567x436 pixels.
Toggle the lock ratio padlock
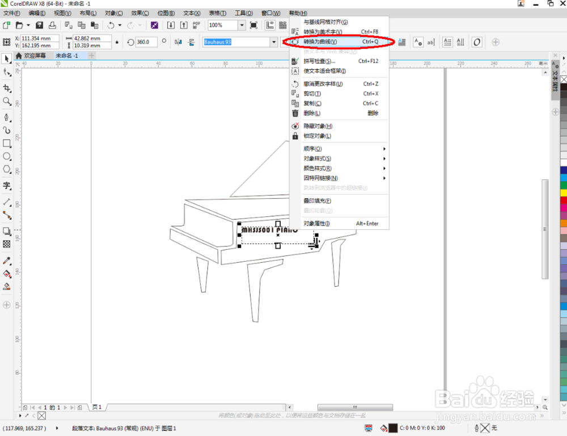pos(117,42)
